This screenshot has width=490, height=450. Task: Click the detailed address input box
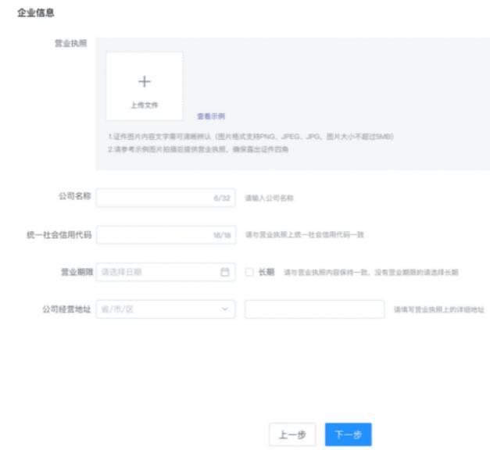pos(314,309)
